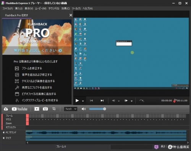Open the ヘルプ(H) menu
Viewport: 191px width, 151px height.
(x=87, y=8)
